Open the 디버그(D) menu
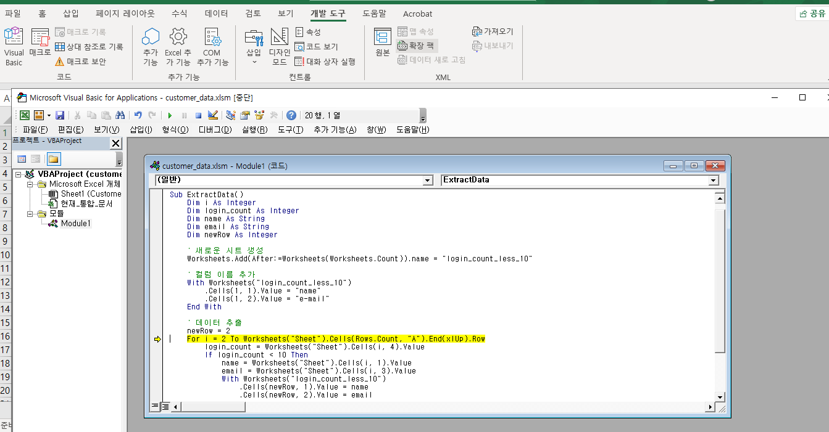 (215, 129)
